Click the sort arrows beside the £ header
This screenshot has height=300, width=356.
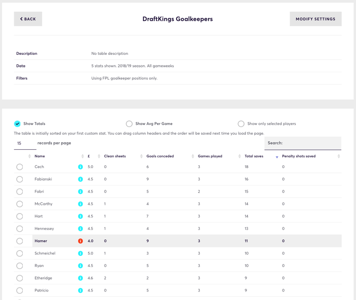point(99,156)
